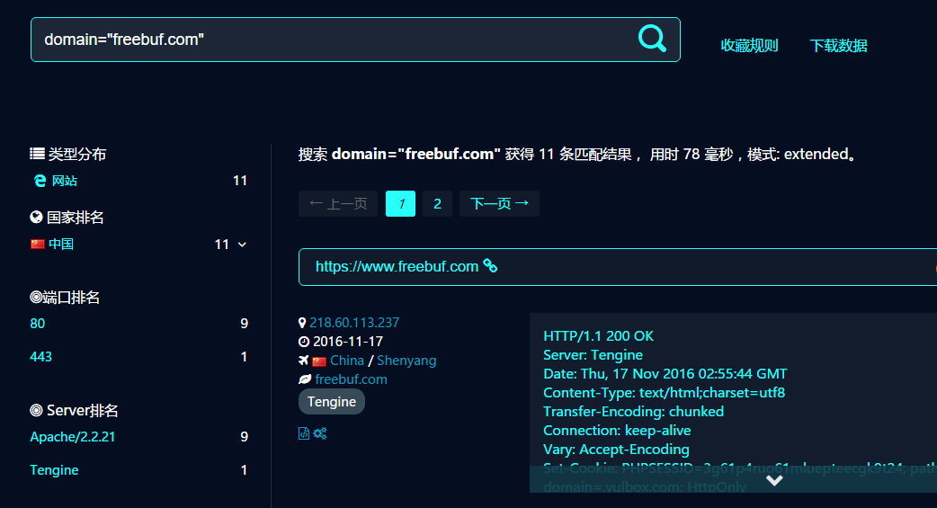The image size is (937, 508).
Task: Filter by port 80
Action: click(x=38, y=324)
